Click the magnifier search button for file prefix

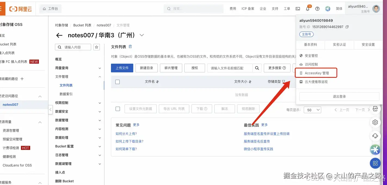257,68
